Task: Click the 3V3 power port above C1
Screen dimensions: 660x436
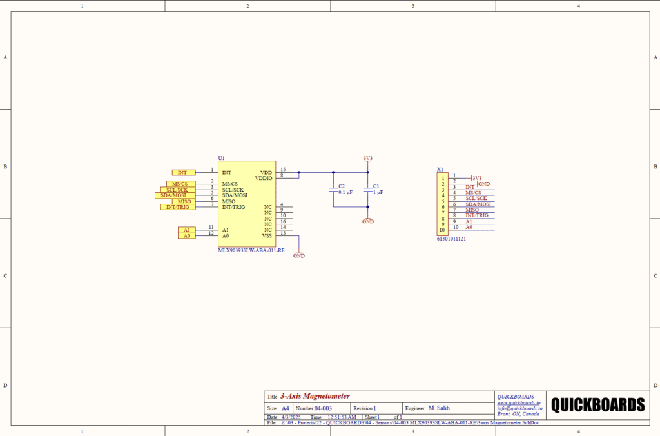Action: [368, 159]
